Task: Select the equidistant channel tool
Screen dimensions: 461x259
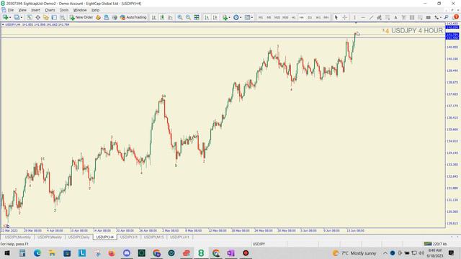Action: click(x=380, y=17)
